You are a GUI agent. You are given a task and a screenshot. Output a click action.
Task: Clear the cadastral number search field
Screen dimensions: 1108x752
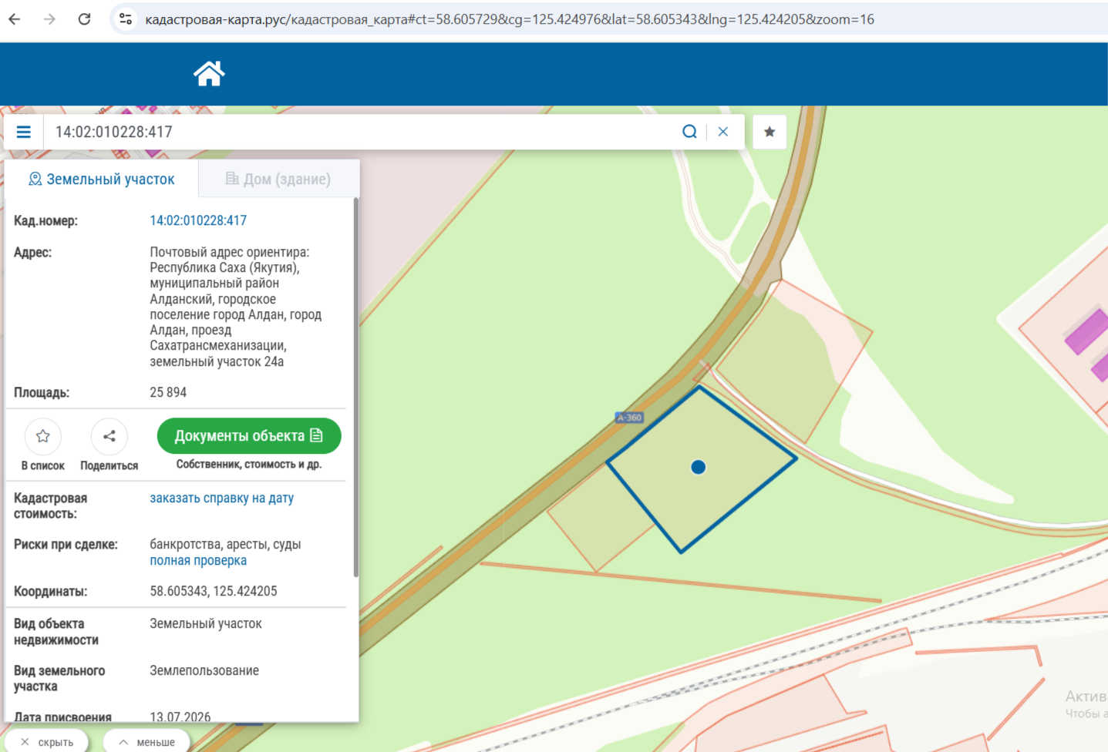(723, 132)
